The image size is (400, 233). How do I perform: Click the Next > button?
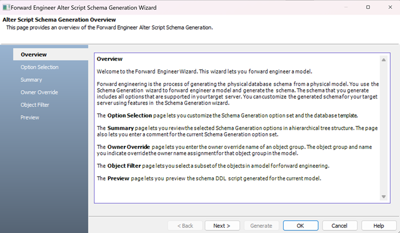(222, 226)
